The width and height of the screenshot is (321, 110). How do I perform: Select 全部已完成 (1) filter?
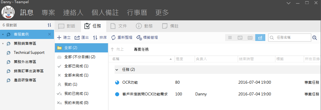click(x=82, y=66)
